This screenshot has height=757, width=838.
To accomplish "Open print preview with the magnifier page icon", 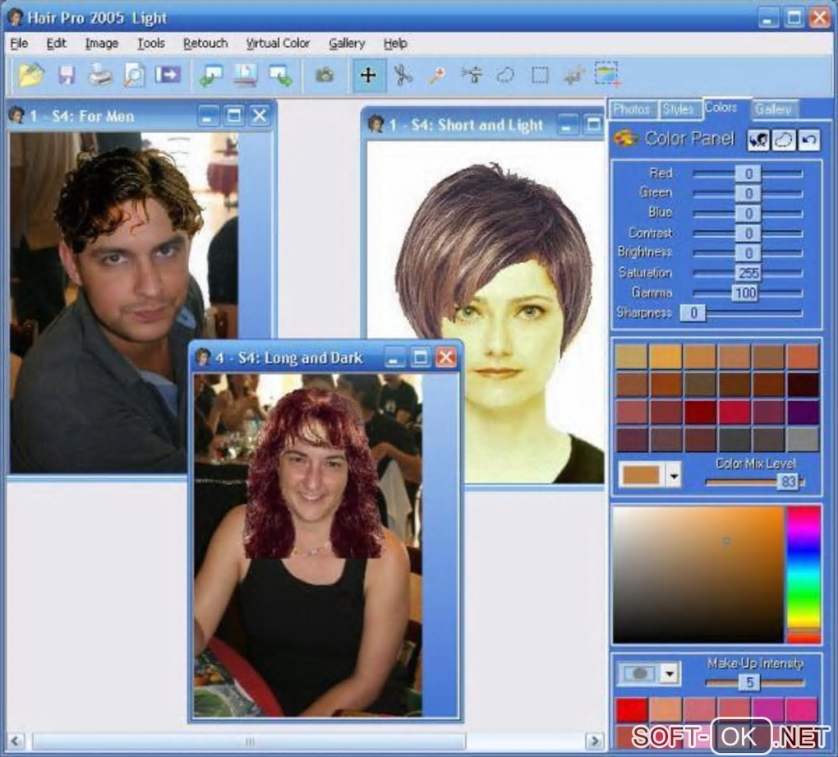I will (x=134, y=74).
